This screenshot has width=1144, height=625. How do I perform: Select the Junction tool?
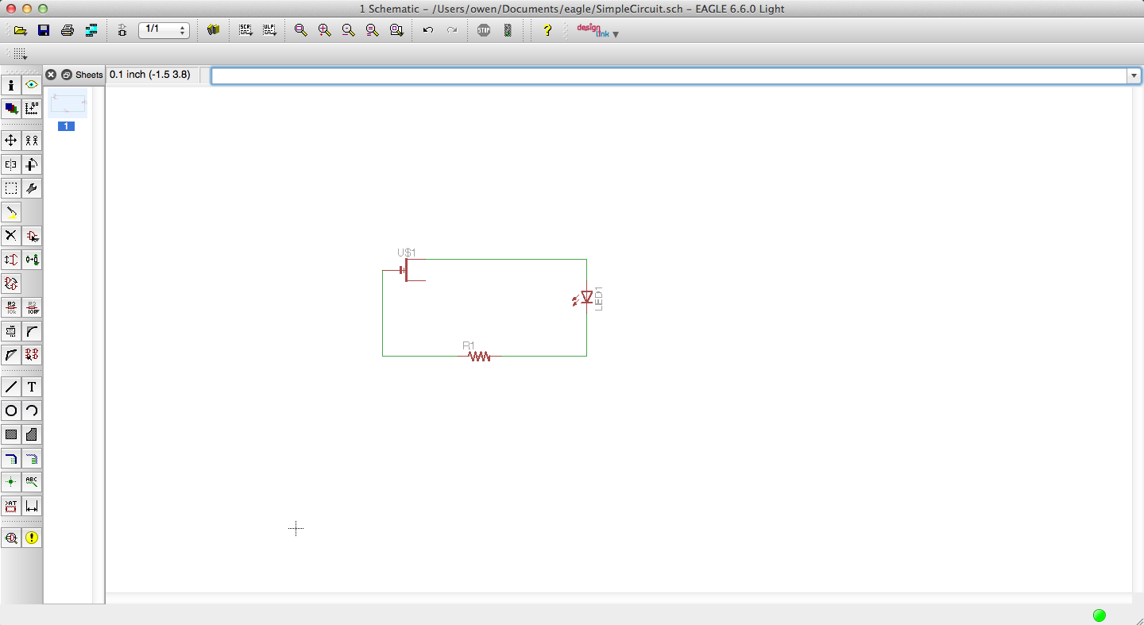coord(11,482)
